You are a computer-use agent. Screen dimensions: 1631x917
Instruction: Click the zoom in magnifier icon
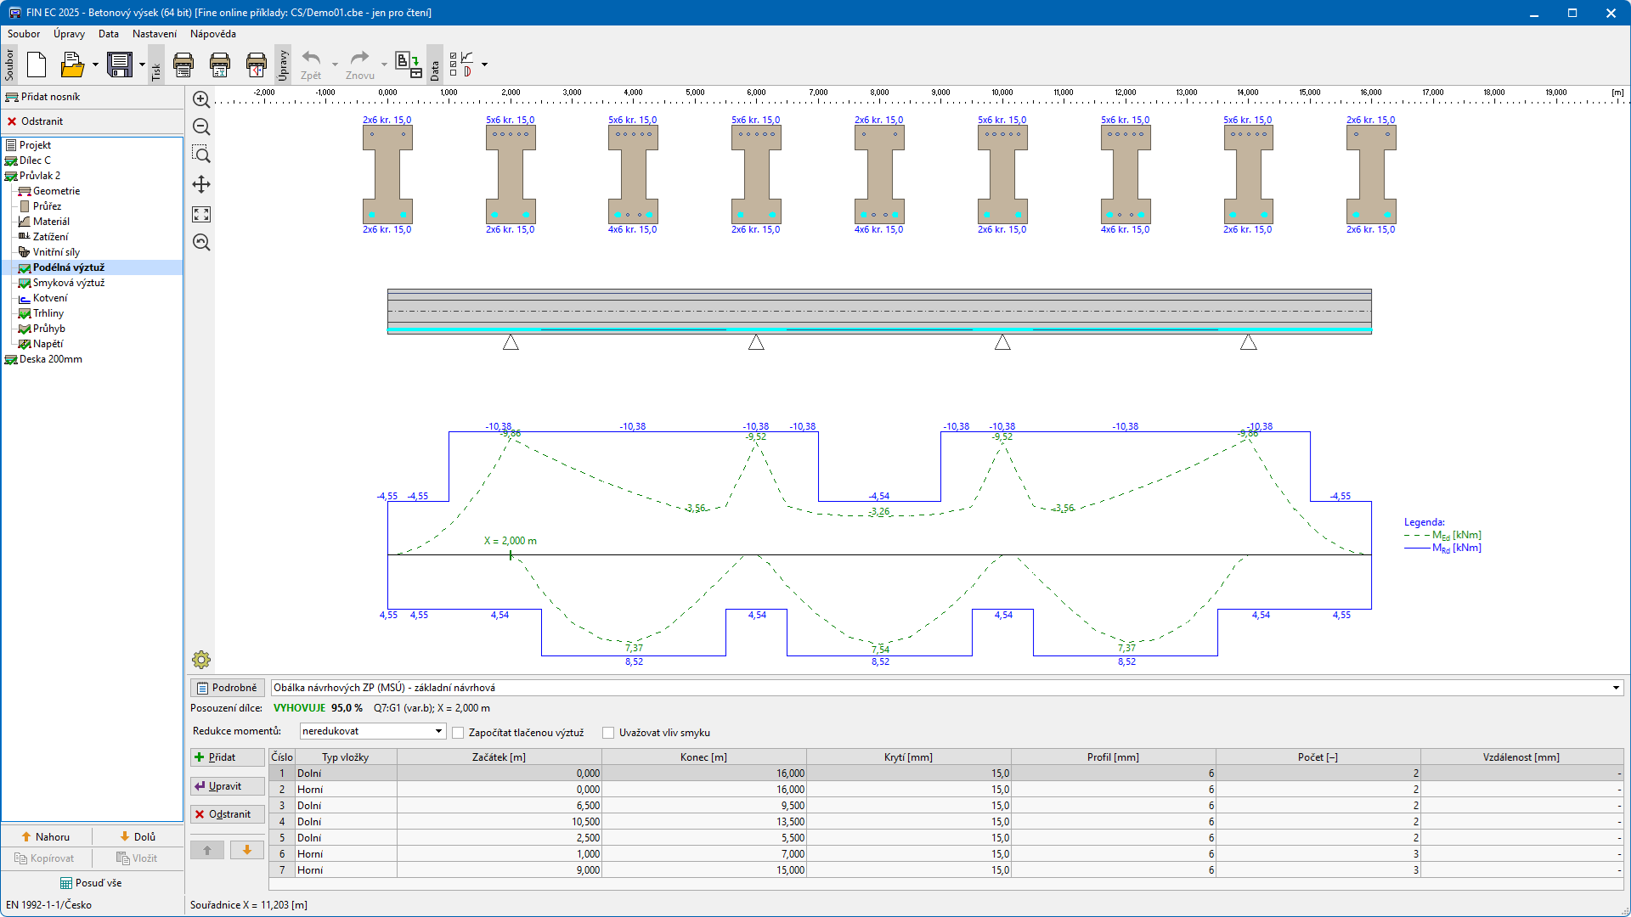tap(201, 99)
